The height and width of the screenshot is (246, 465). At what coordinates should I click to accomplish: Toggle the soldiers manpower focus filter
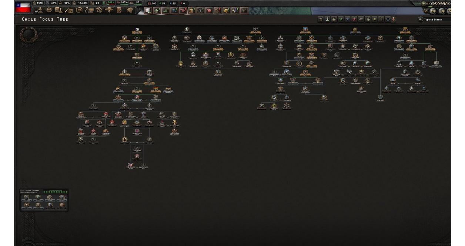coord(368,19)
